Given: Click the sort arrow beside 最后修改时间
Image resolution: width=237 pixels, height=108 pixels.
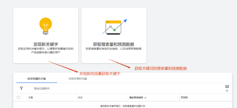Looking at the screenshot, I should pos(145,98).
